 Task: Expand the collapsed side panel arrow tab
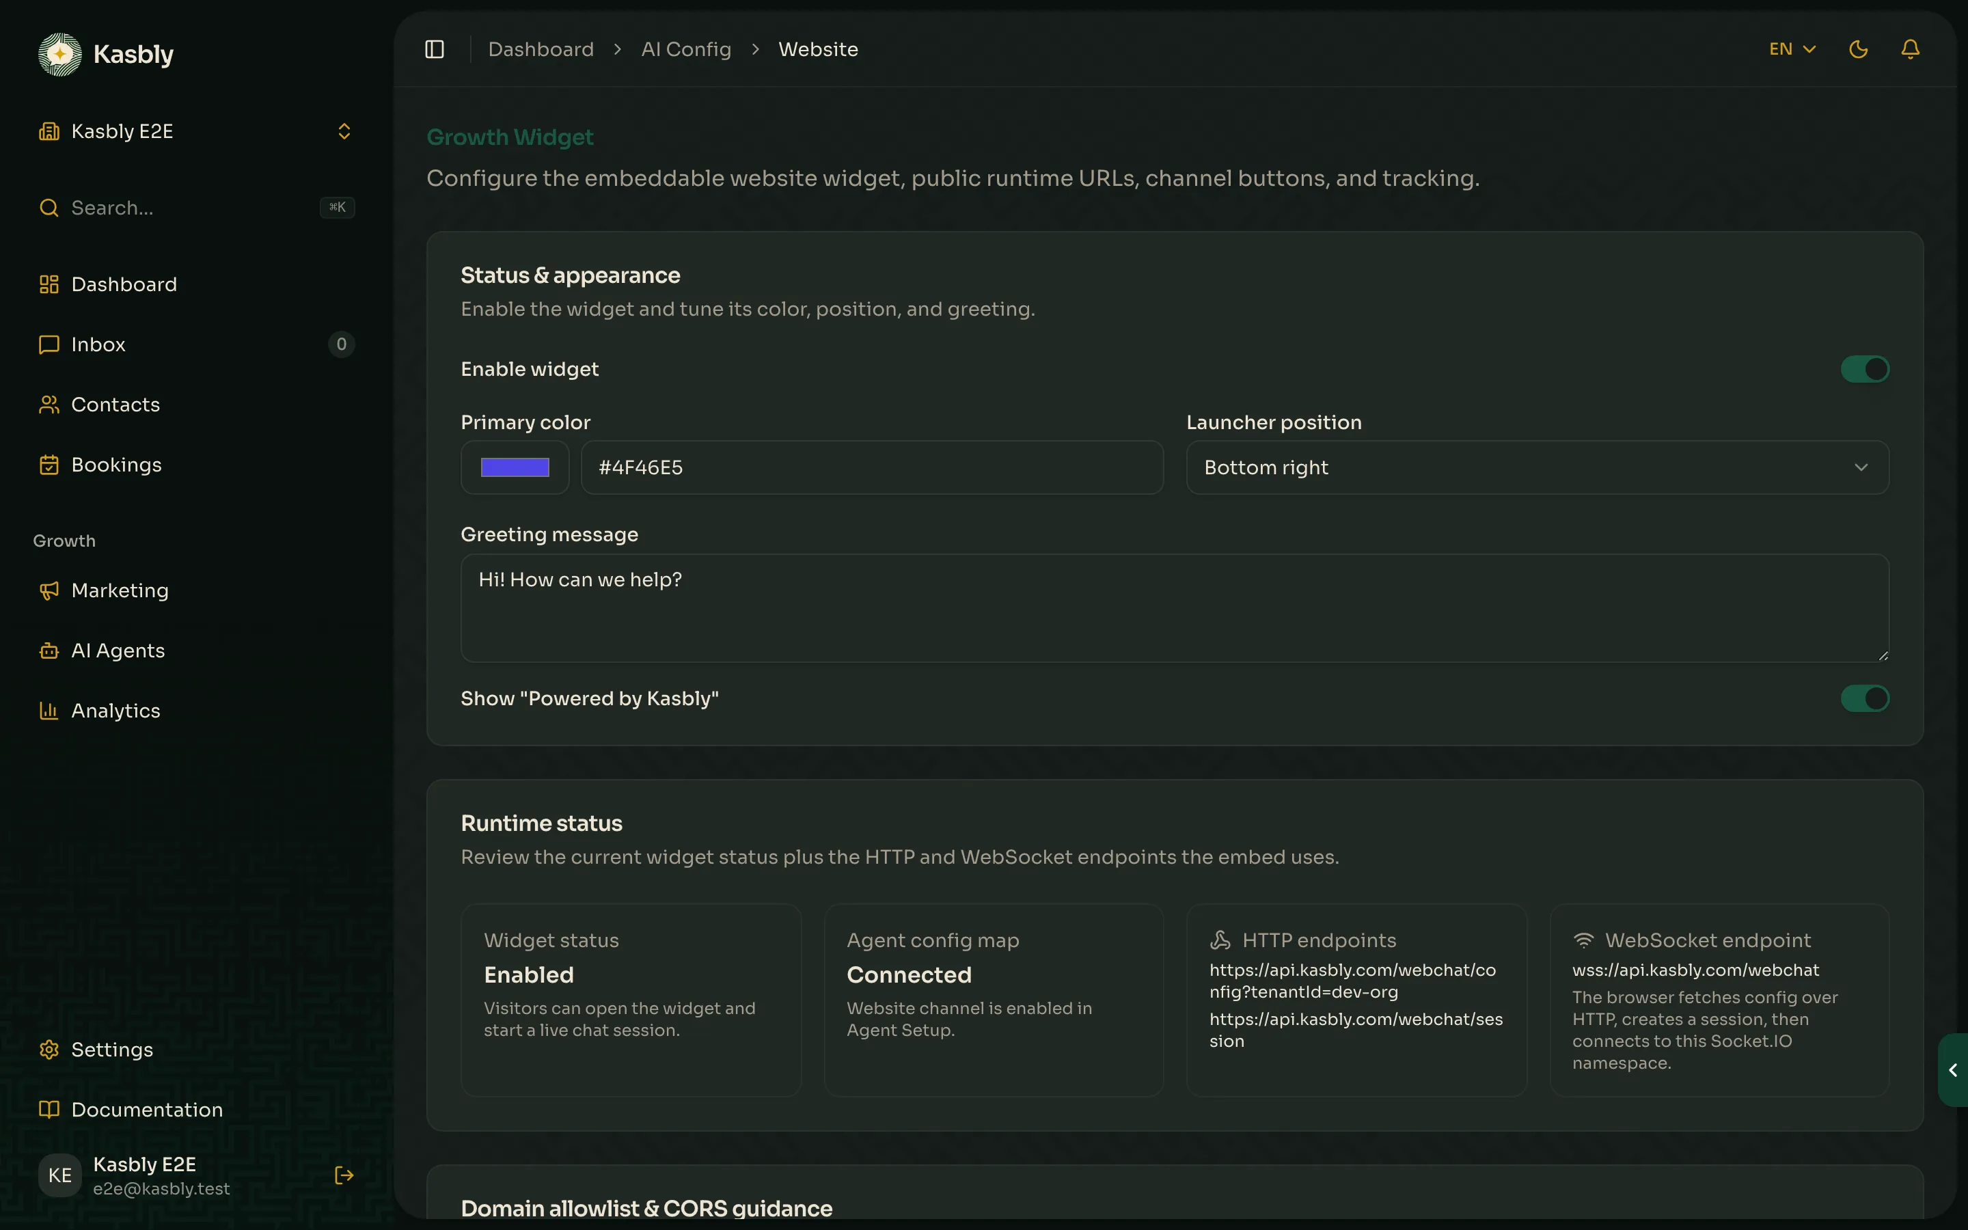(1952, 1071)
